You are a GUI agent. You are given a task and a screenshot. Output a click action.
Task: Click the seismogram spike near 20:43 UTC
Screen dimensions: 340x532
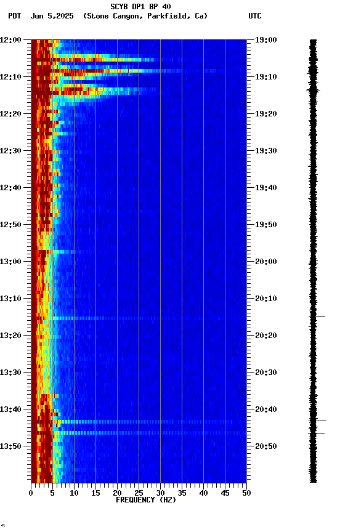pyautogui.click(x=317, y=421)
